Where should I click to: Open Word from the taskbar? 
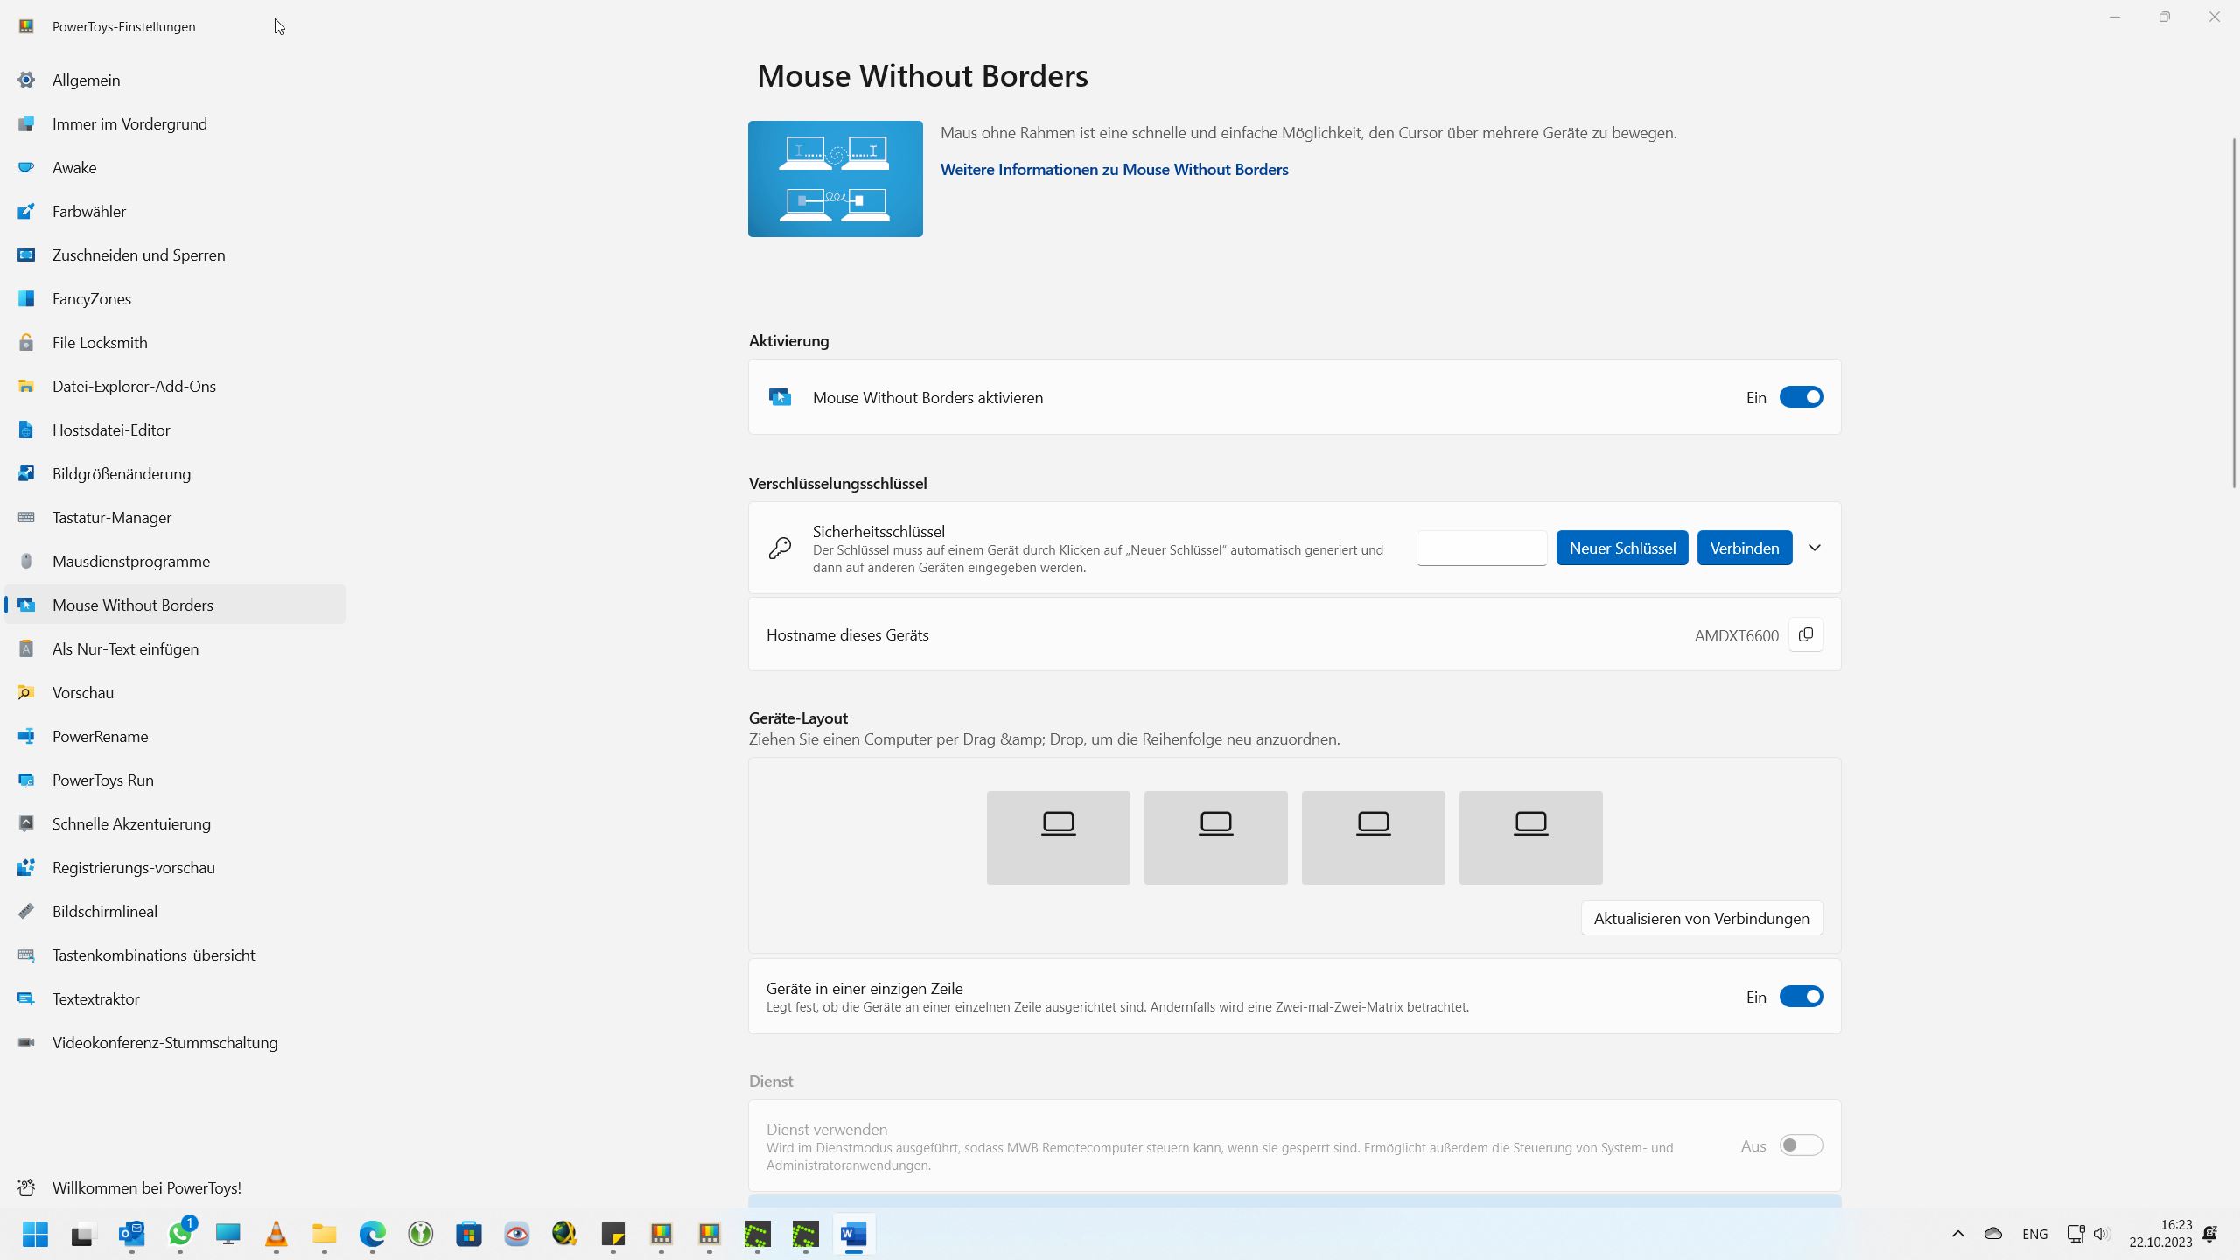click(853, 1234)
